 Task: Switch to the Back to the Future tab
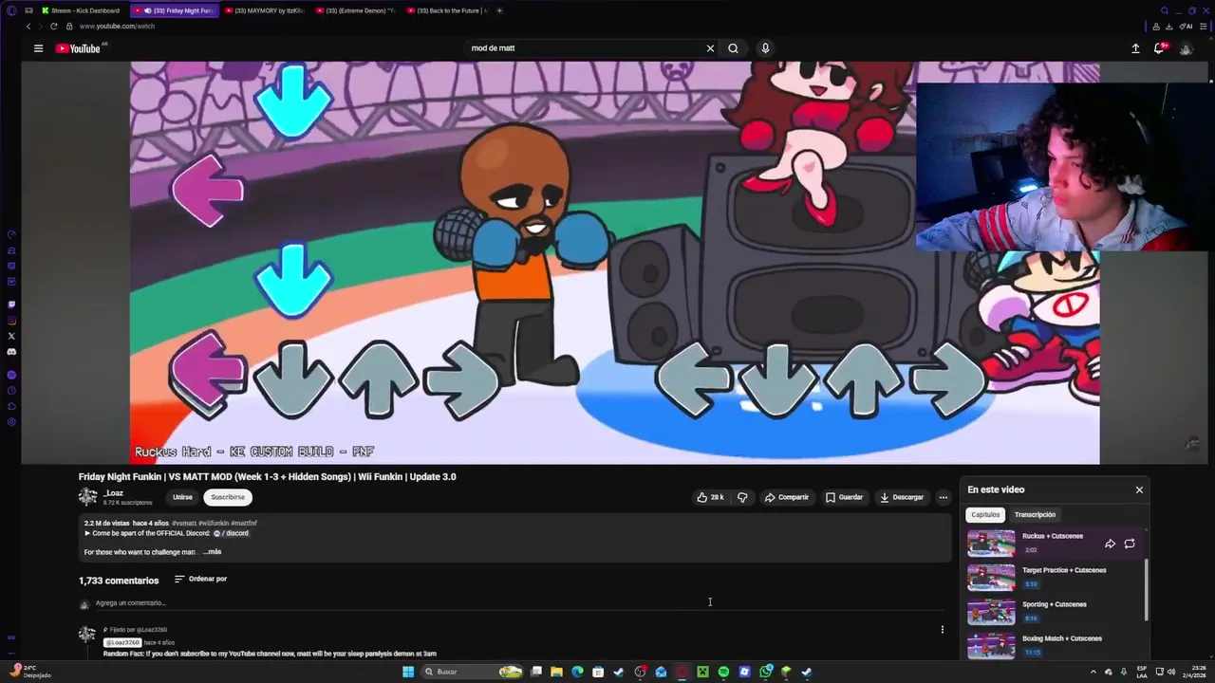pos(446,10)
